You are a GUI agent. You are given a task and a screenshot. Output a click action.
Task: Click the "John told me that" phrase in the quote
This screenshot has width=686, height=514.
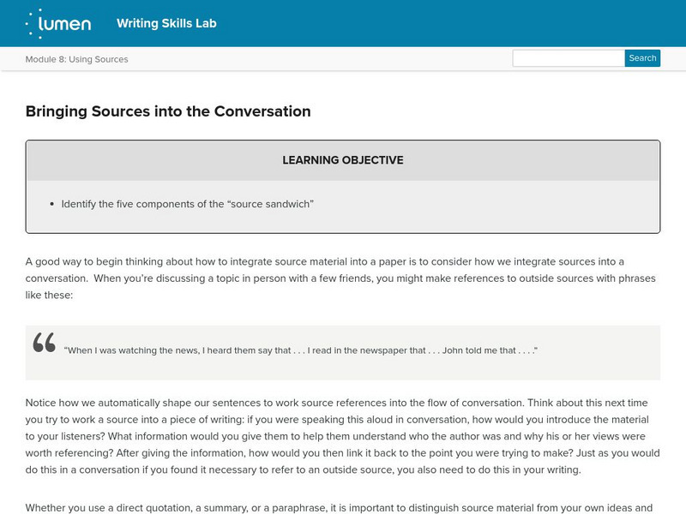click(489, 350)
